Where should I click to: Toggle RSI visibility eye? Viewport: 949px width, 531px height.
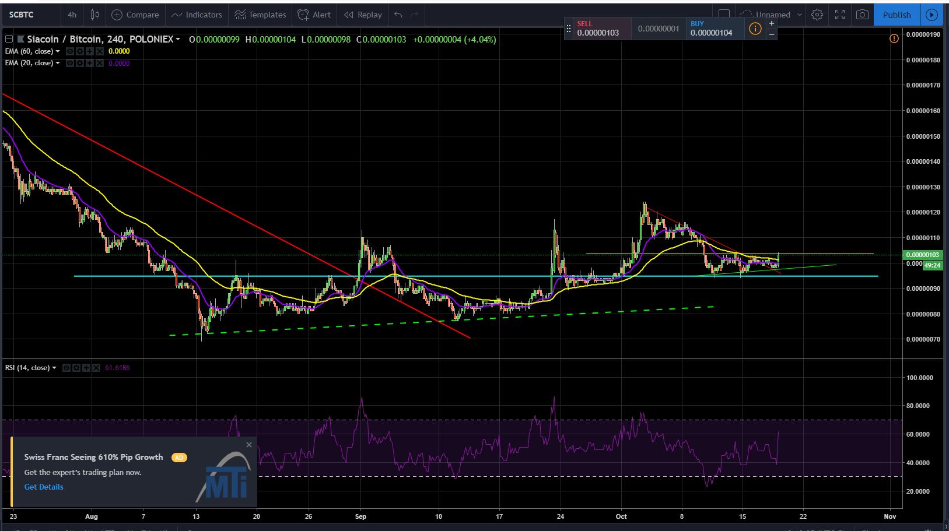tap(66, 368)
